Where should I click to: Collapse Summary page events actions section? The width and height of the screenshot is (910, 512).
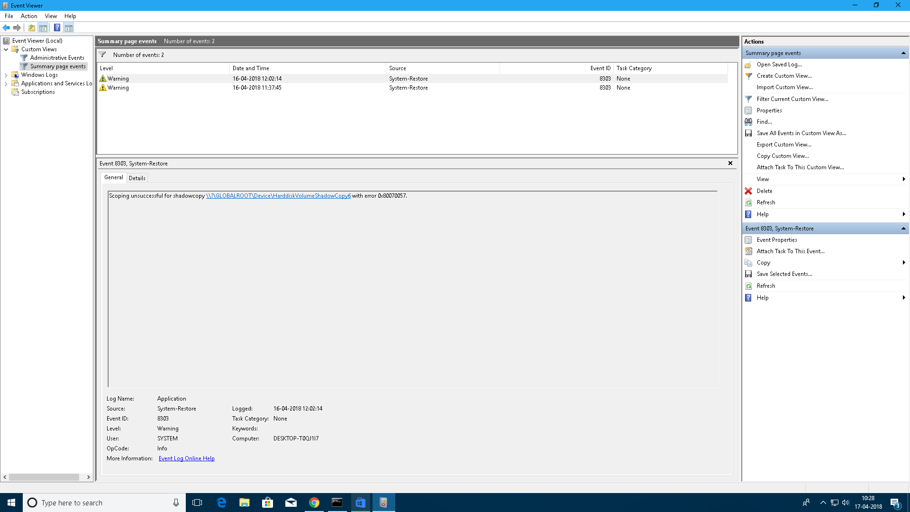[x=903, y=53]
